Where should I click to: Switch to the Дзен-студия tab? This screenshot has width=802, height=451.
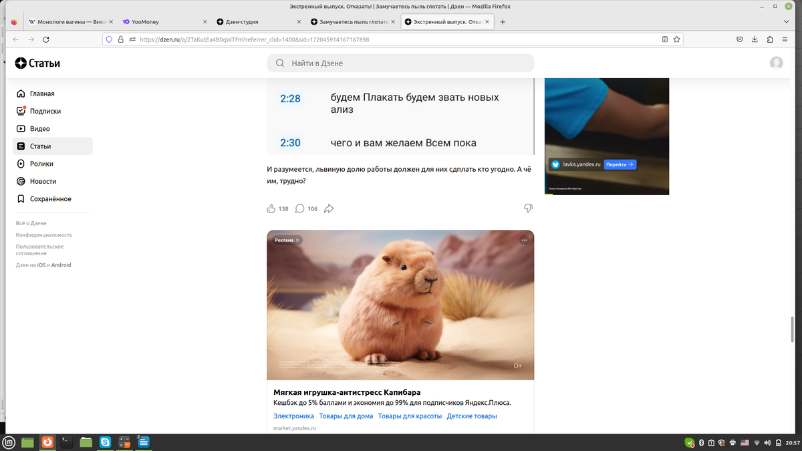257,22
